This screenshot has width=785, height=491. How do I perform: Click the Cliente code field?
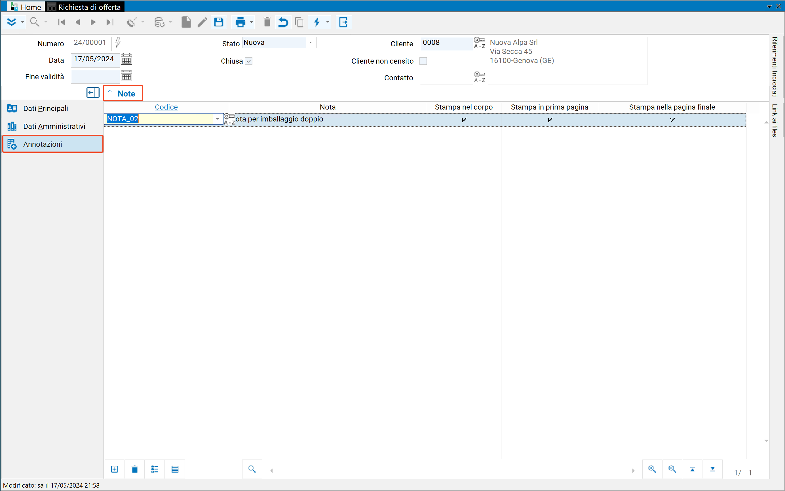446,43
